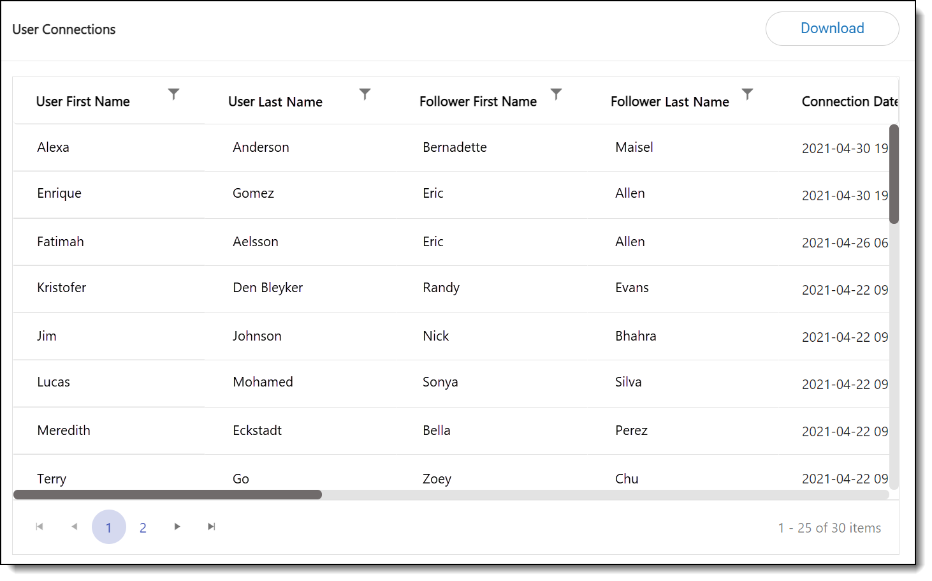Image resolution: width=932 pixels, height=581 pixels.
Task: Sort by Follower First Name column header
Action: [x=478, y=101]
